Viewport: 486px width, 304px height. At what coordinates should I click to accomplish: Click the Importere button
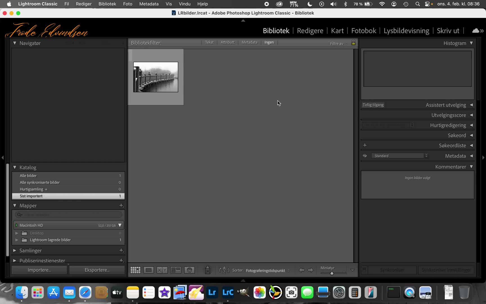click(x=39, y=270)
